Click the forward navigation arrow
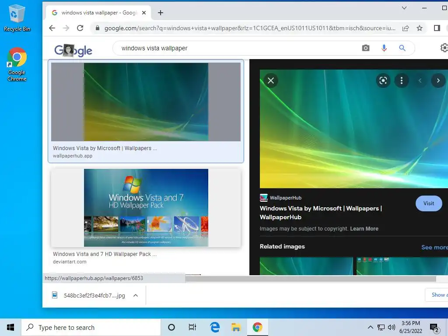Image resolution: width=448 pixels, height=336 pixels. pos(66,28)
